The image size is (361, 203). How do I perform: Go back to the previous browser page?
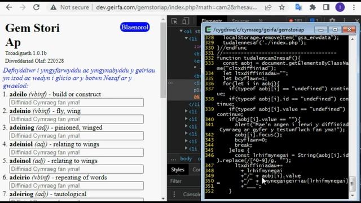9,7
